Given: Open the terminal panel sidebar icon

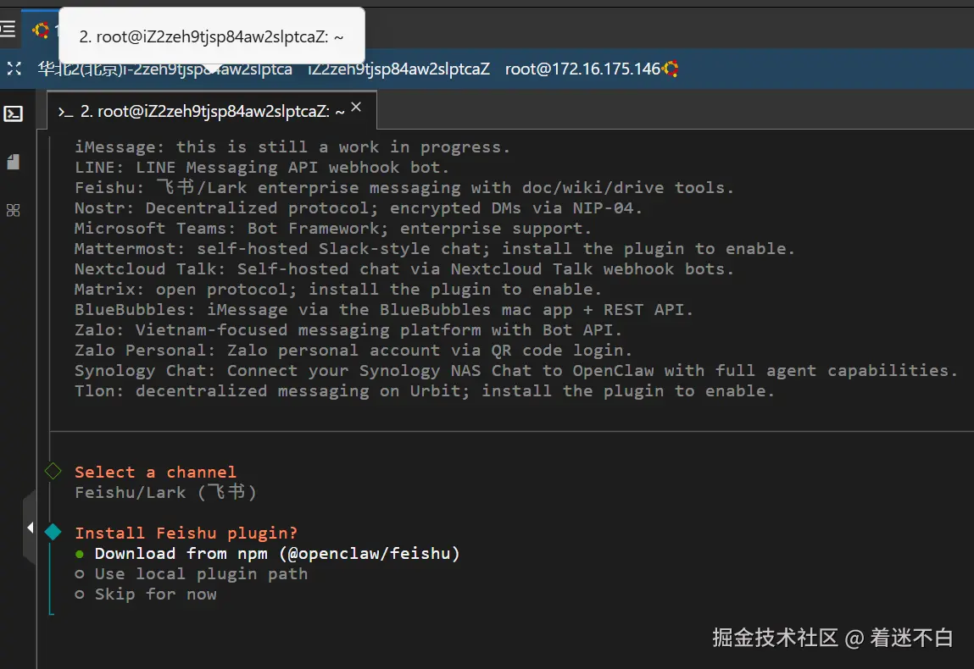Looking at the screenshot, I should (13, 113).
